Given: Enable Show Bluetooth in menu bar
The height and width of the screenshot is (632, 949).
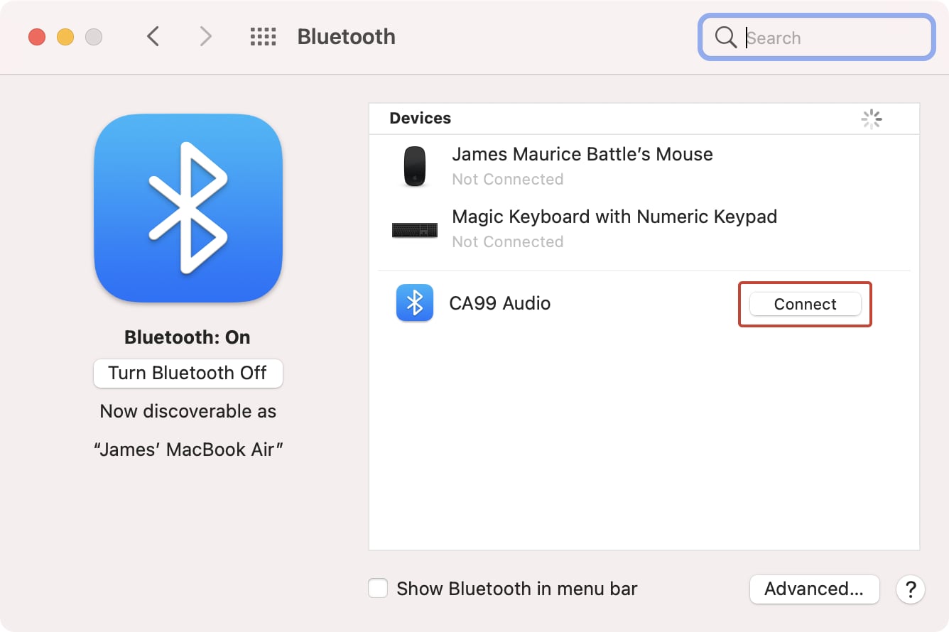Looking at the screenshot, I should pos(378,589).
